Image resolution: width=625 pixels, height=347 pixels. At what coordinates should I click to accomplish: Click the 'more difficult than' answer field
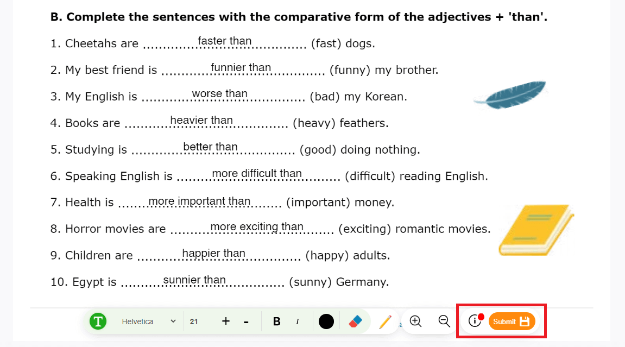coord(256,174)
